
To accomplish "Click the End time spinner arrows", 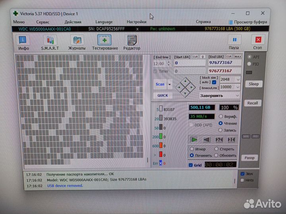I will coord(169,63).
